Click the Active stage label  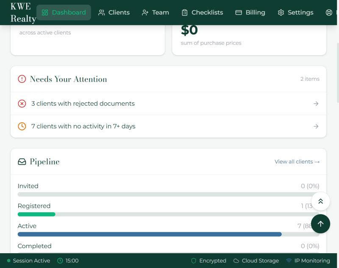(27, 226)
